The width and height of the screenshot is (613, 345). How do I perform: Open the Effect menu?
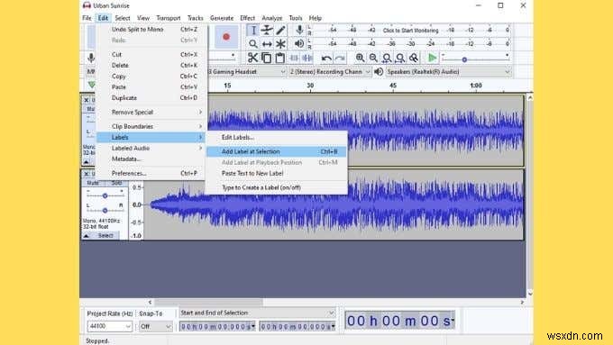coord(248,18)
